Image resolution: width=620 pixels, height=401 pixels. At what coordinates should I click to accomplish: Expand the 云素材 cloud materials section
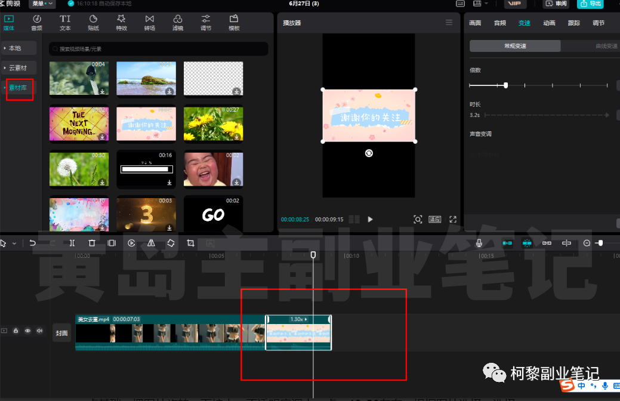pyautogui.click(x=19, y=68)
